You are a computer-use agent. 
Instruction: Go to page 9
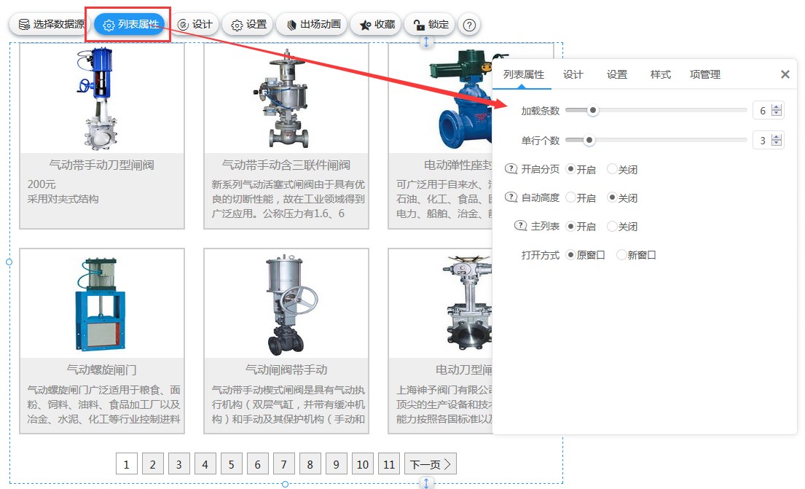pos(336,463)
